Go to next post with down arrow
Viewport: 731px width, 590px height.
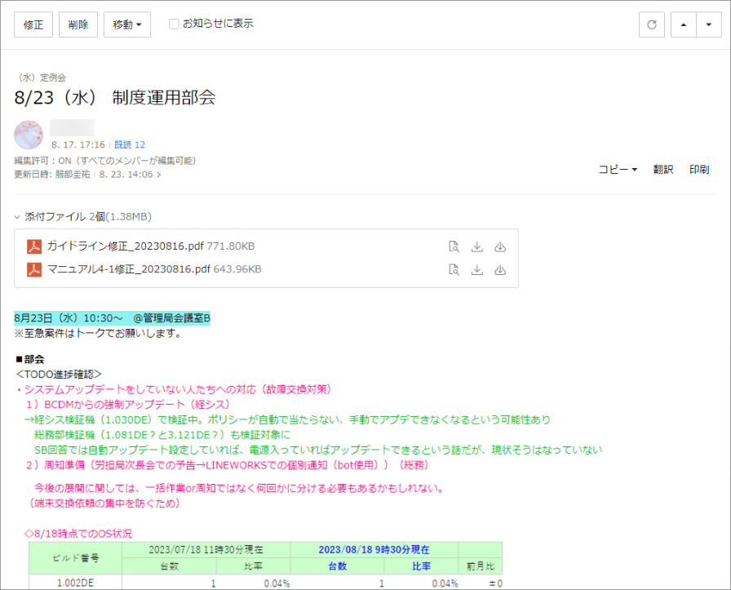[707, 24]
